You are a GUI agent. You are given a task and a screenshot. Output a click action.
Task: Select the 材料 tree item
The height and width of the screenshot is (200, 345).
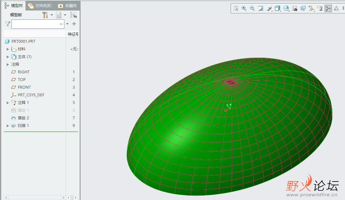click(x=22, y=49)
